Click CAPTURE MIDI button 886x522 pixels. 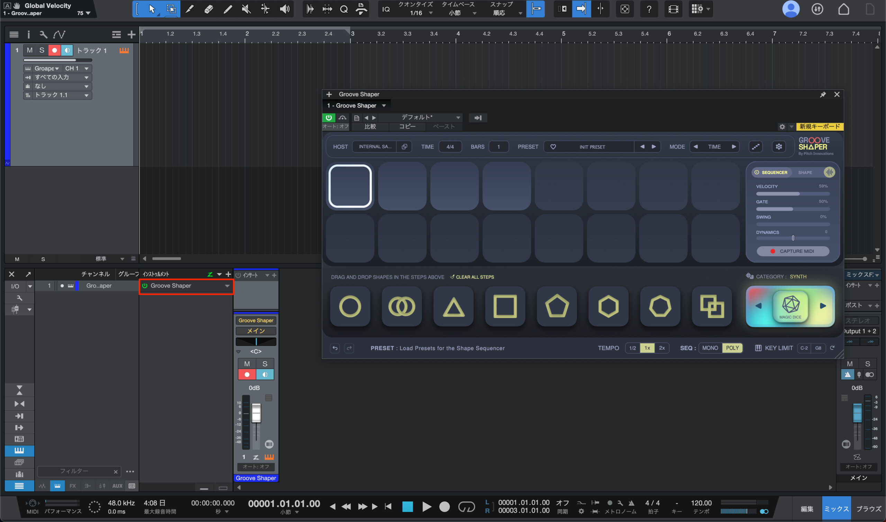pyautogui.click(x=793, y=251)
